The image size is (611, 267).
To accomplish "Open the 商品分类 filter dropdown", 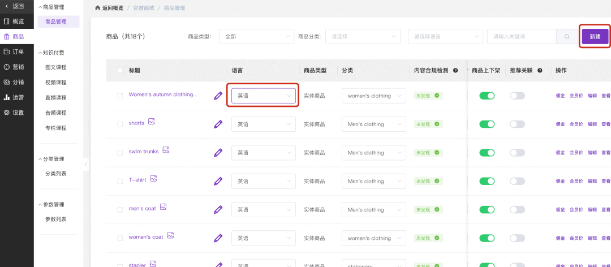I will pyautogui.click(x=363, y=37).
